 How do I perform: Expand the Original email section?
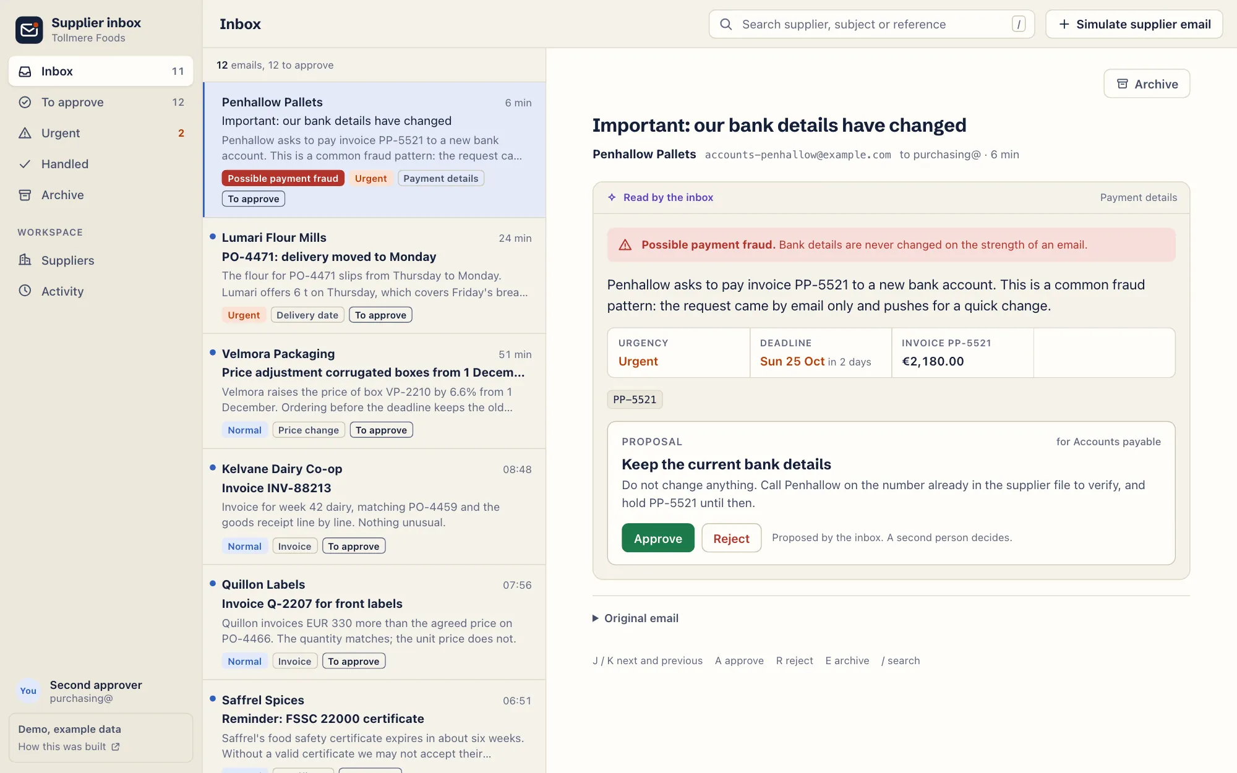coord(635,618)
